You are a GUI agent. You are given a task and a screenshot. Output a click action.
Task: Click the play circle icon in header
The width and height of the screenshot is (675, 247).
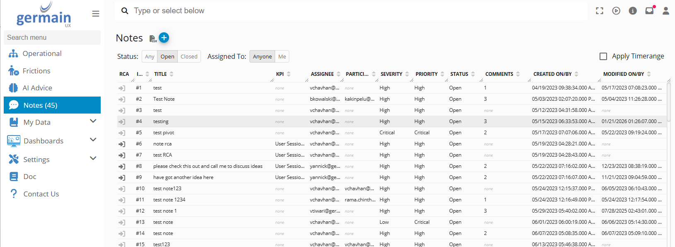pyautogui.click(x=616, y=11)
